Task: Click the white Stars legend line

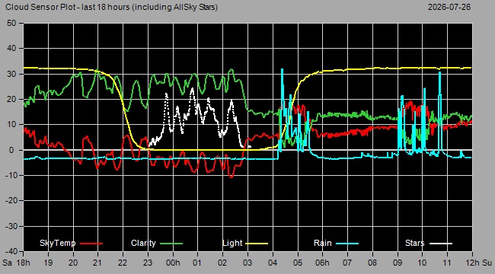Action: pyautogui.click(x=441, y=244)
